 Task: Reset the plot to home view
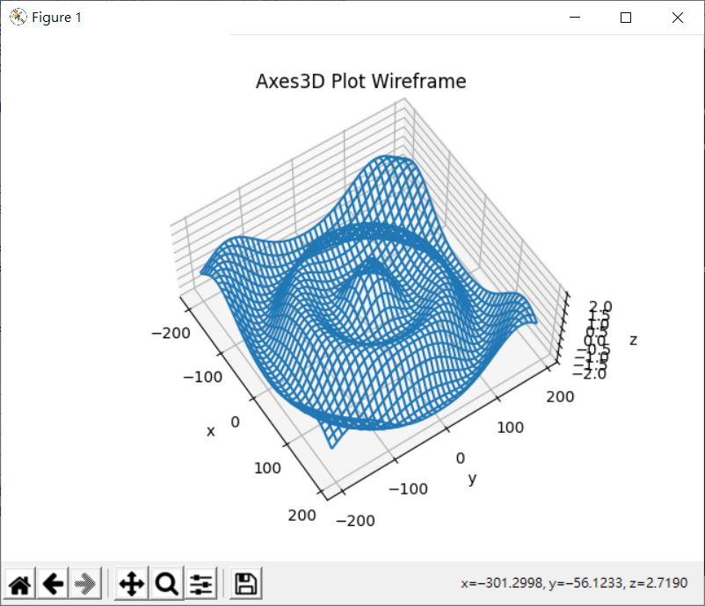(20, 584)
